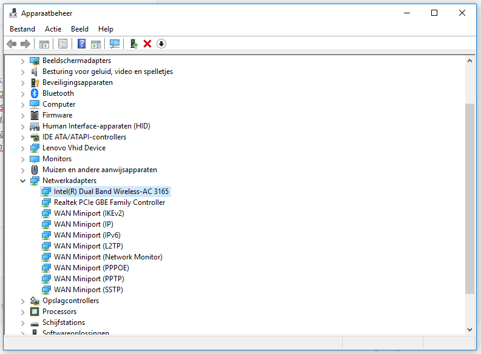This screenshot has width=481, height=354.
Task: Select Realtek PCIe GBE Family Controller
Action: (x=109, y=202)
